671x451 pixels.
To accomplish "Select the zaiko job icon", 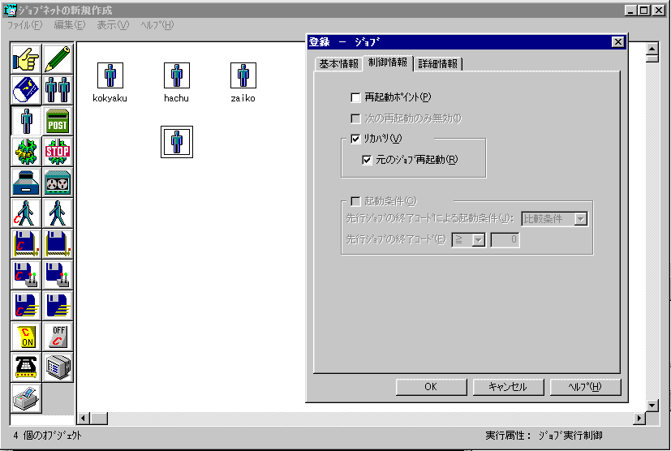I will click(243, 75).
